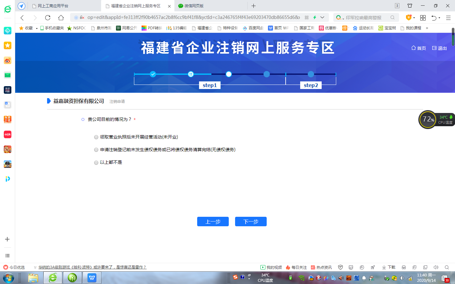Switch to the 网上工商应用平台 tab

click(x=53, y=6)
